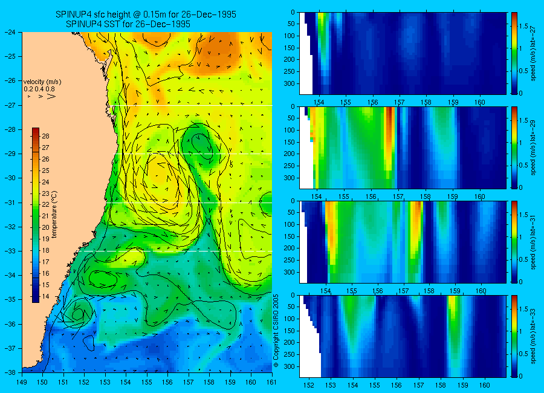Select the lat=-31 speed section plot
The image size is (544, 393).
tap(403, 242)
